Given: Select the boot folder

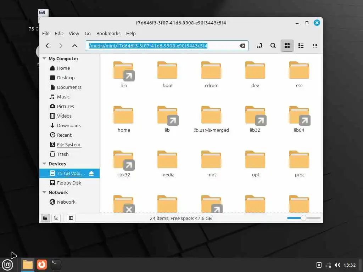Looking at the screenshot, I should click(x=167, y=74).
